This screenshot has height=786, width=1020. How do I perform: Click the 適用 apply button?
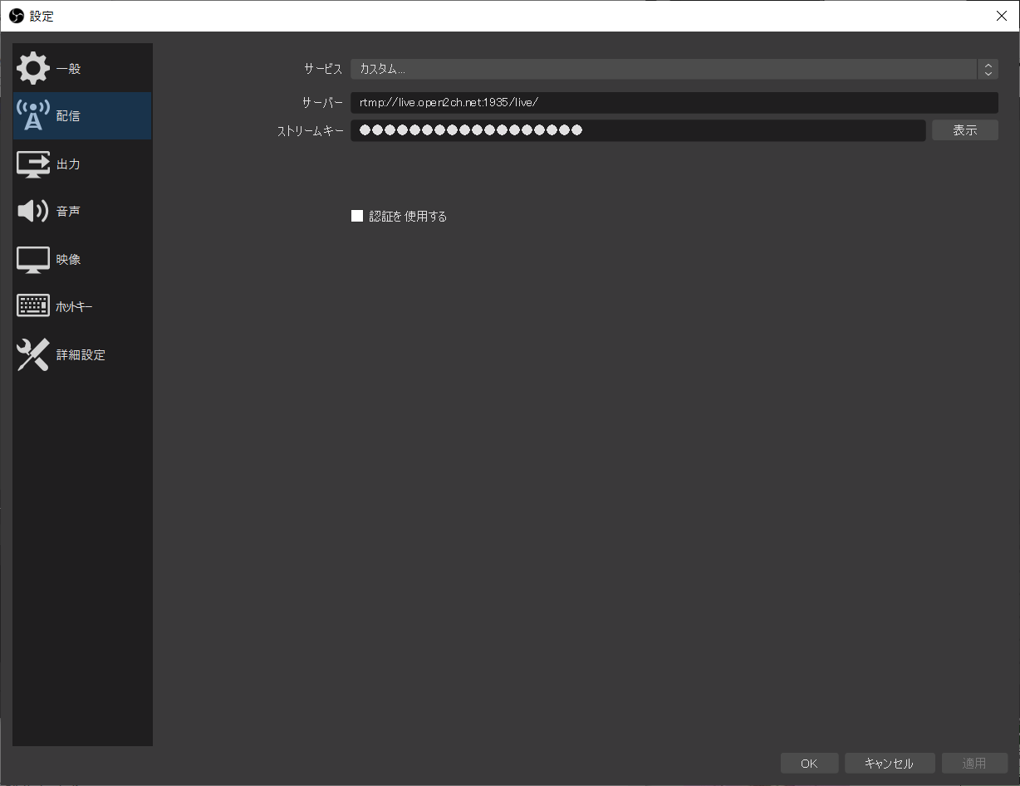coord(974,764)
